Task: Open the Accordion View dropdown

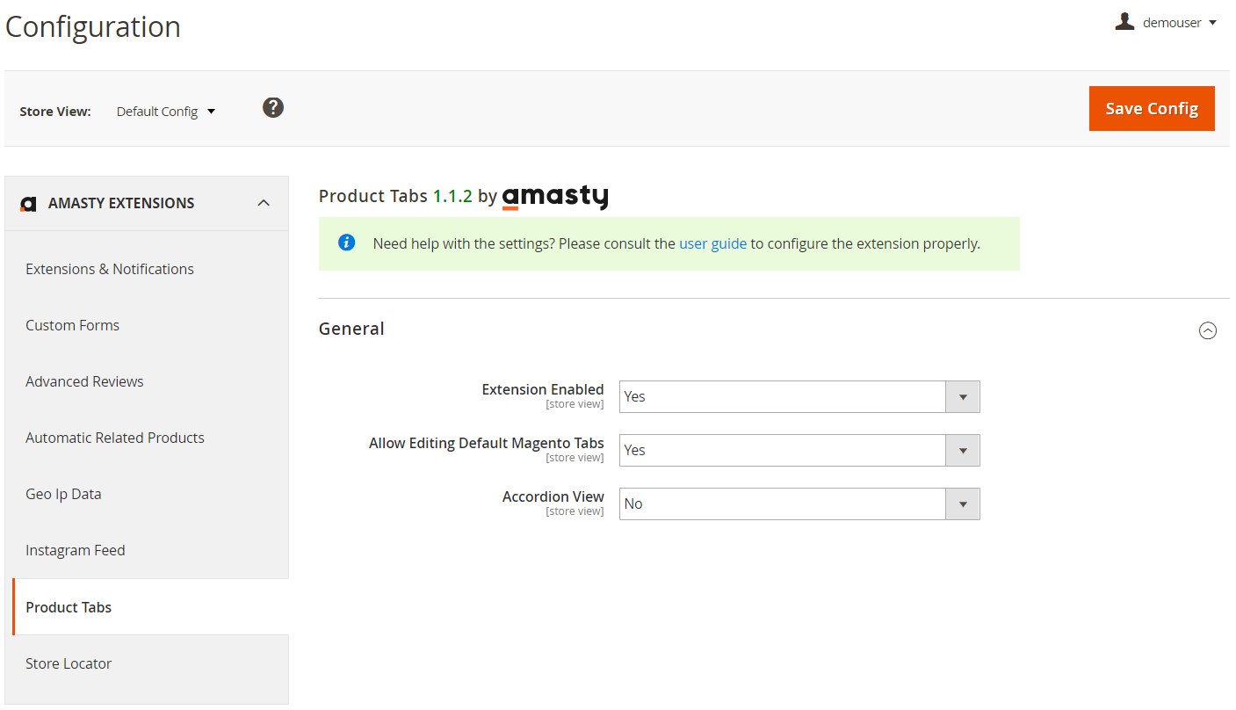Action: (799, 504)
